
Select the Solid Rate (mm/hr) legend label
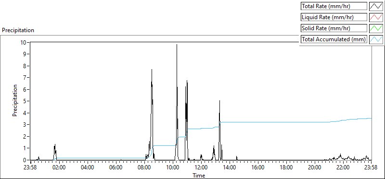tap(334, 28)
